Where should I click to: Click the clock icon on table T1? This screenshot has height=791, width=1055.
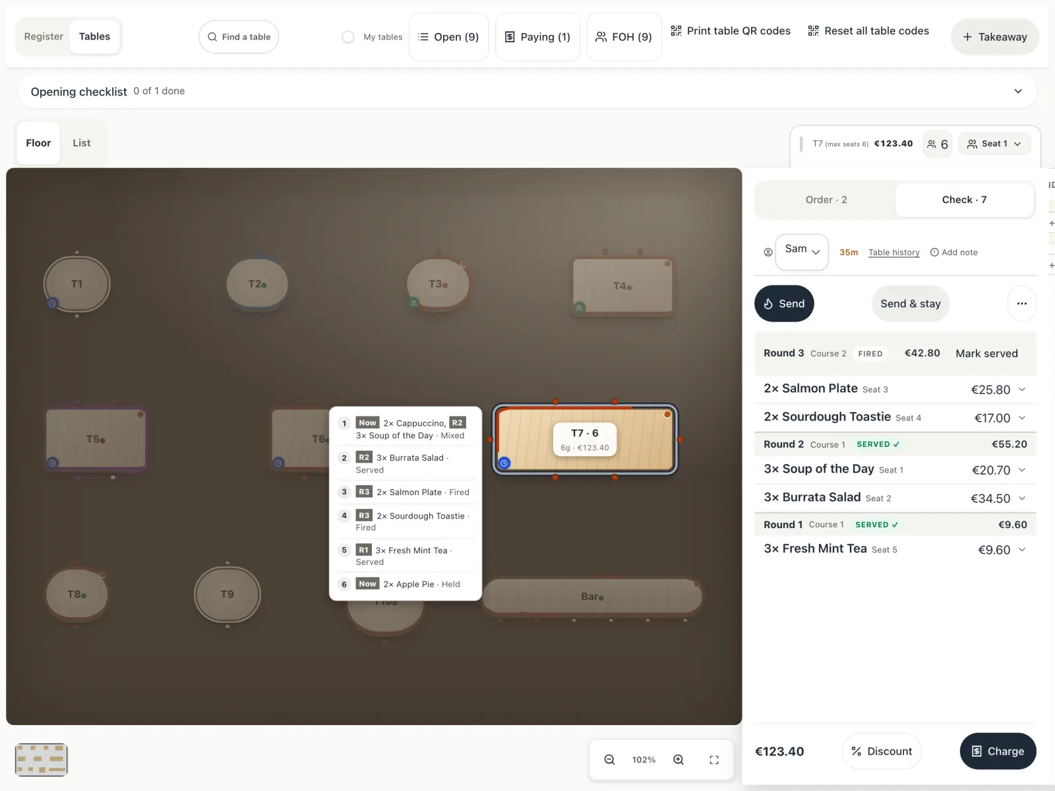pos(52,303)
